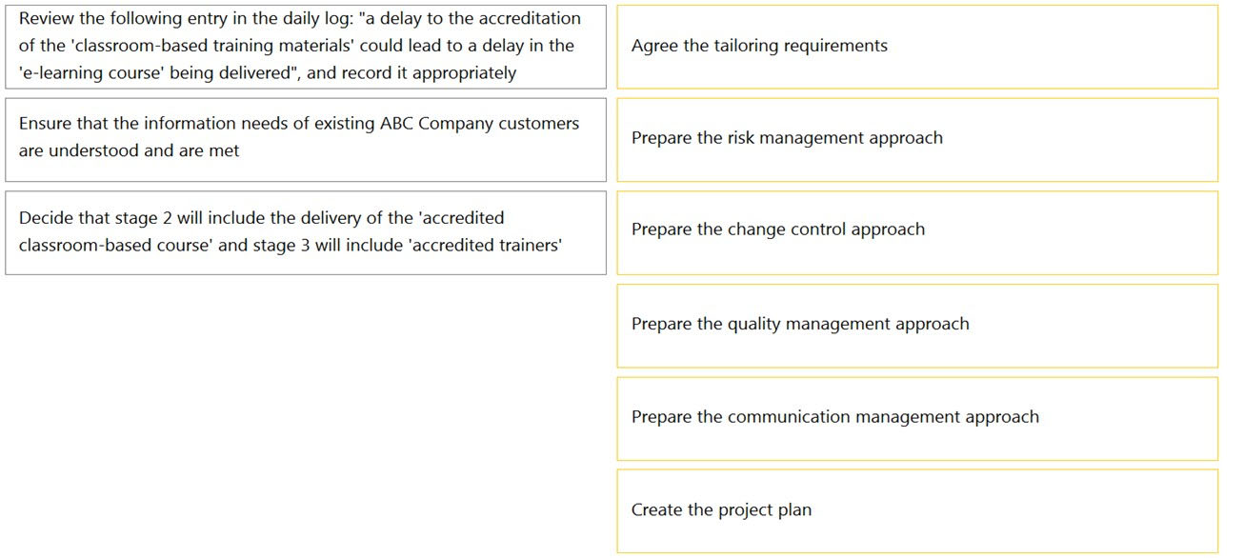1244x558 pixels.
Task: Click the 'Create the project plan' box
Action: 917,511
